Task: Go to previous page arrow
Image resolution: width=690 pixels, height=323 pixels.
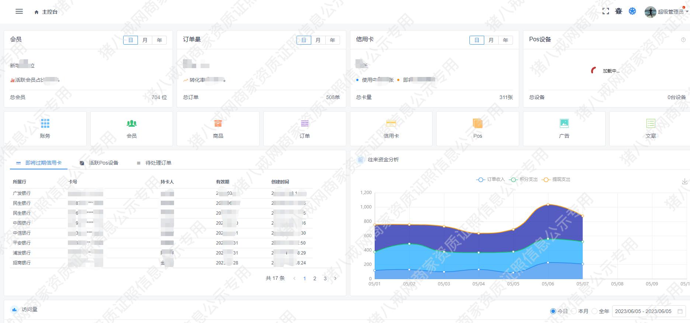Action: [294, 278]
